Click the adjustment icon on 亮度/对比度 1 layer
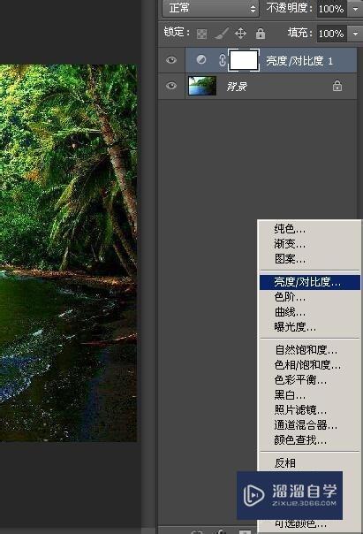The width and height of the screenshot is (363, 534). [x=201, y=59]
